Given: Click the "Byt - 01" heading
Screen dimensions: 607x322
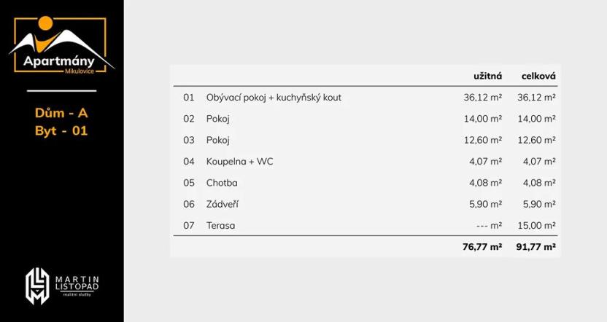Looking at the screenshot, I should [61, 131].
